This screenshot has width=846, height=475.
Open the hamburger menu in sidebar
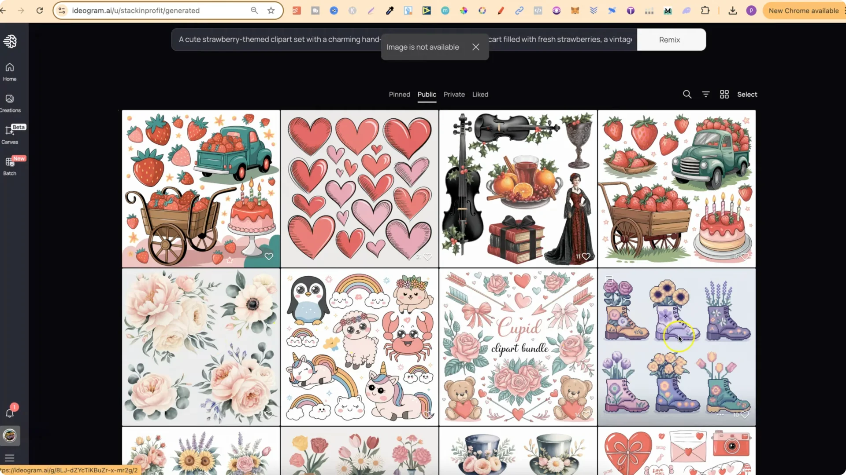(x=10, y=458)
